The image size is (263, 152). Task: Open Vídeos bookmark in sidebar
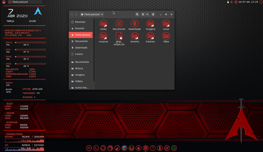(81, 81)
